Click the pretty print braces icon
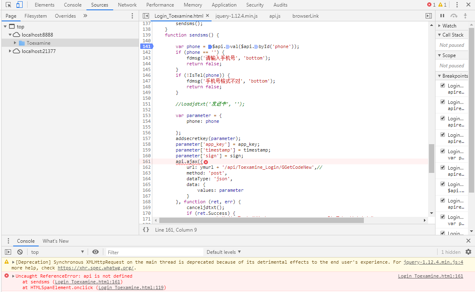Image resolution: width=475 pixels, height=292 pixels. [146, 230]
